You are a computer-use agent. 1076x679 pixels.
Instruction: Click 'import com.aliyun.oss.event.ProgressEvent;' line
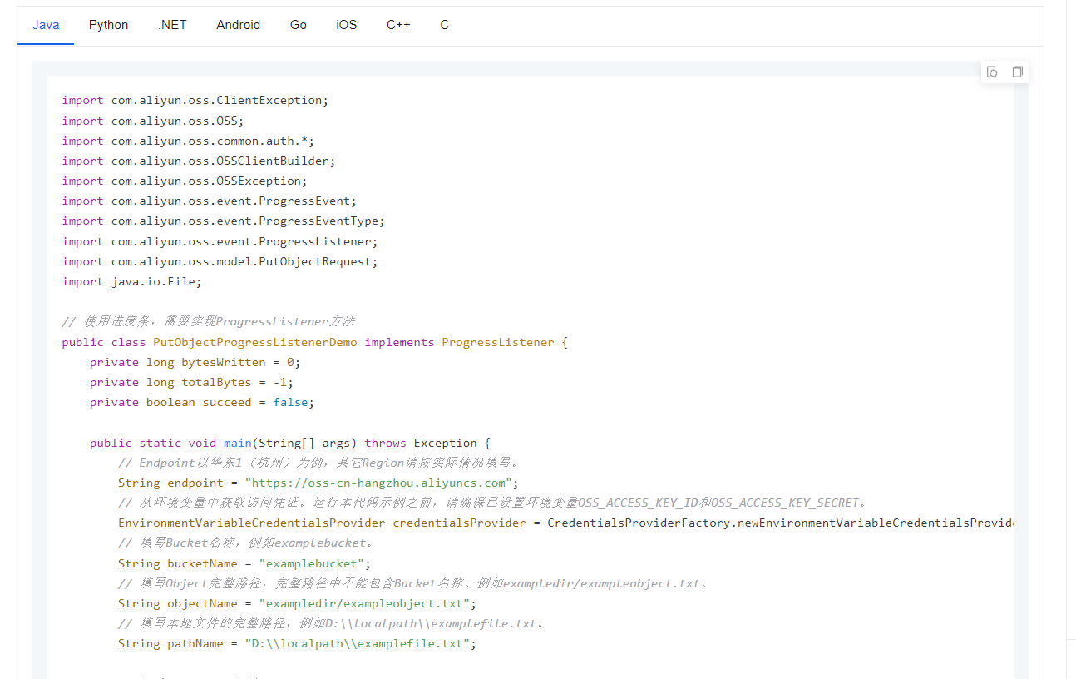210,201
